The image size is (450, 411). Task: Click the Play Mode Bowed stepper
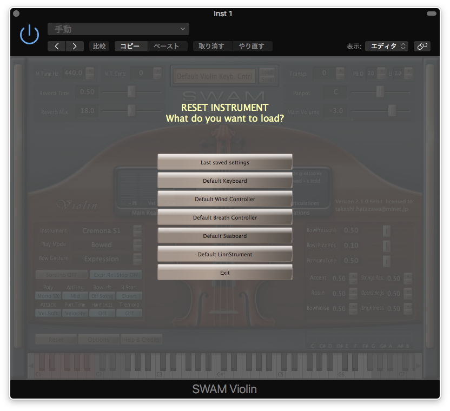click(137, 244)
